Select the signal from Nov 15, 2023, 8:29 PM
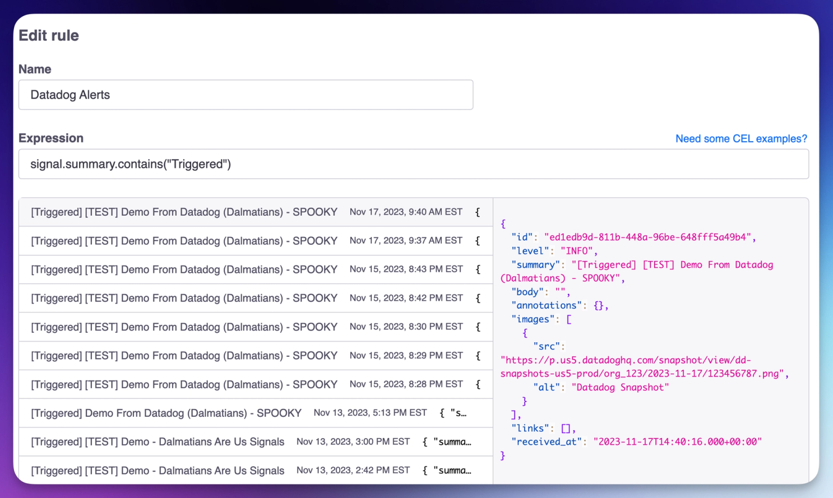 tap(256, 356)
